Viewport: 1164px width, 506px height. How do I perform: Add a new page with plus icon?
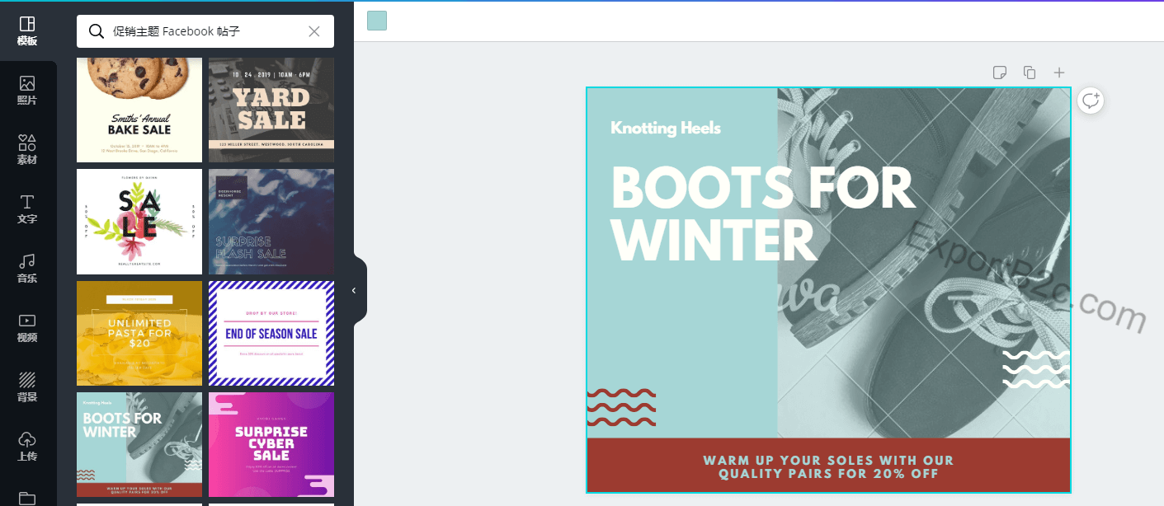(x=1059, y=73)
